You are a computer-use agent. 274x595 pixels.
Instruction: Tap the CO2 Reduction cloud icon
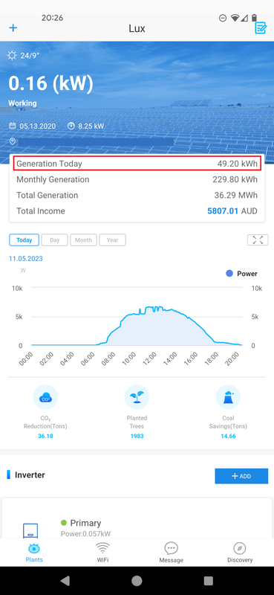click(x=45, y=397)
